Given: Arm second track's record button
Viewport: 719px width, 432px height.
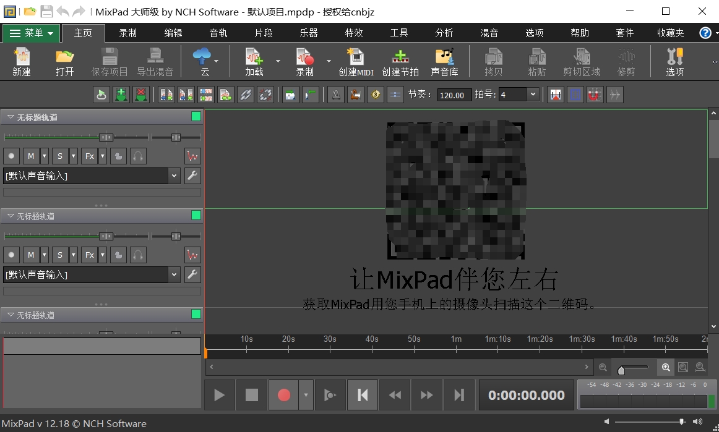Looking at the screenshot, I should [12, 255].
